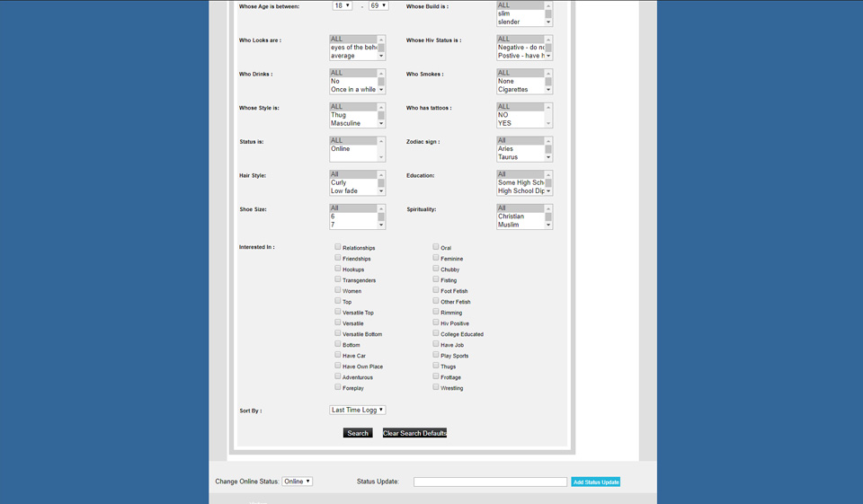This screenshot has height=504, width=863.
Task: Tick the College Educated checkbox
Action: (x=436, y=333)
